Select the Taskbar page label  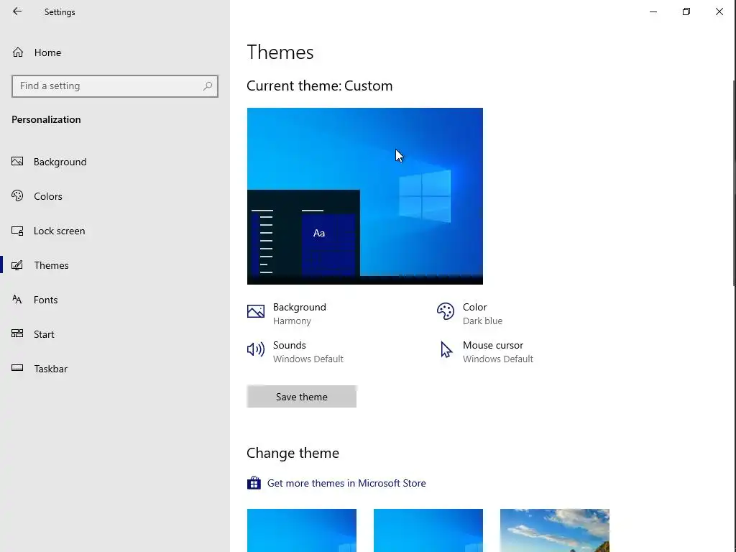(x=51, y=369)
